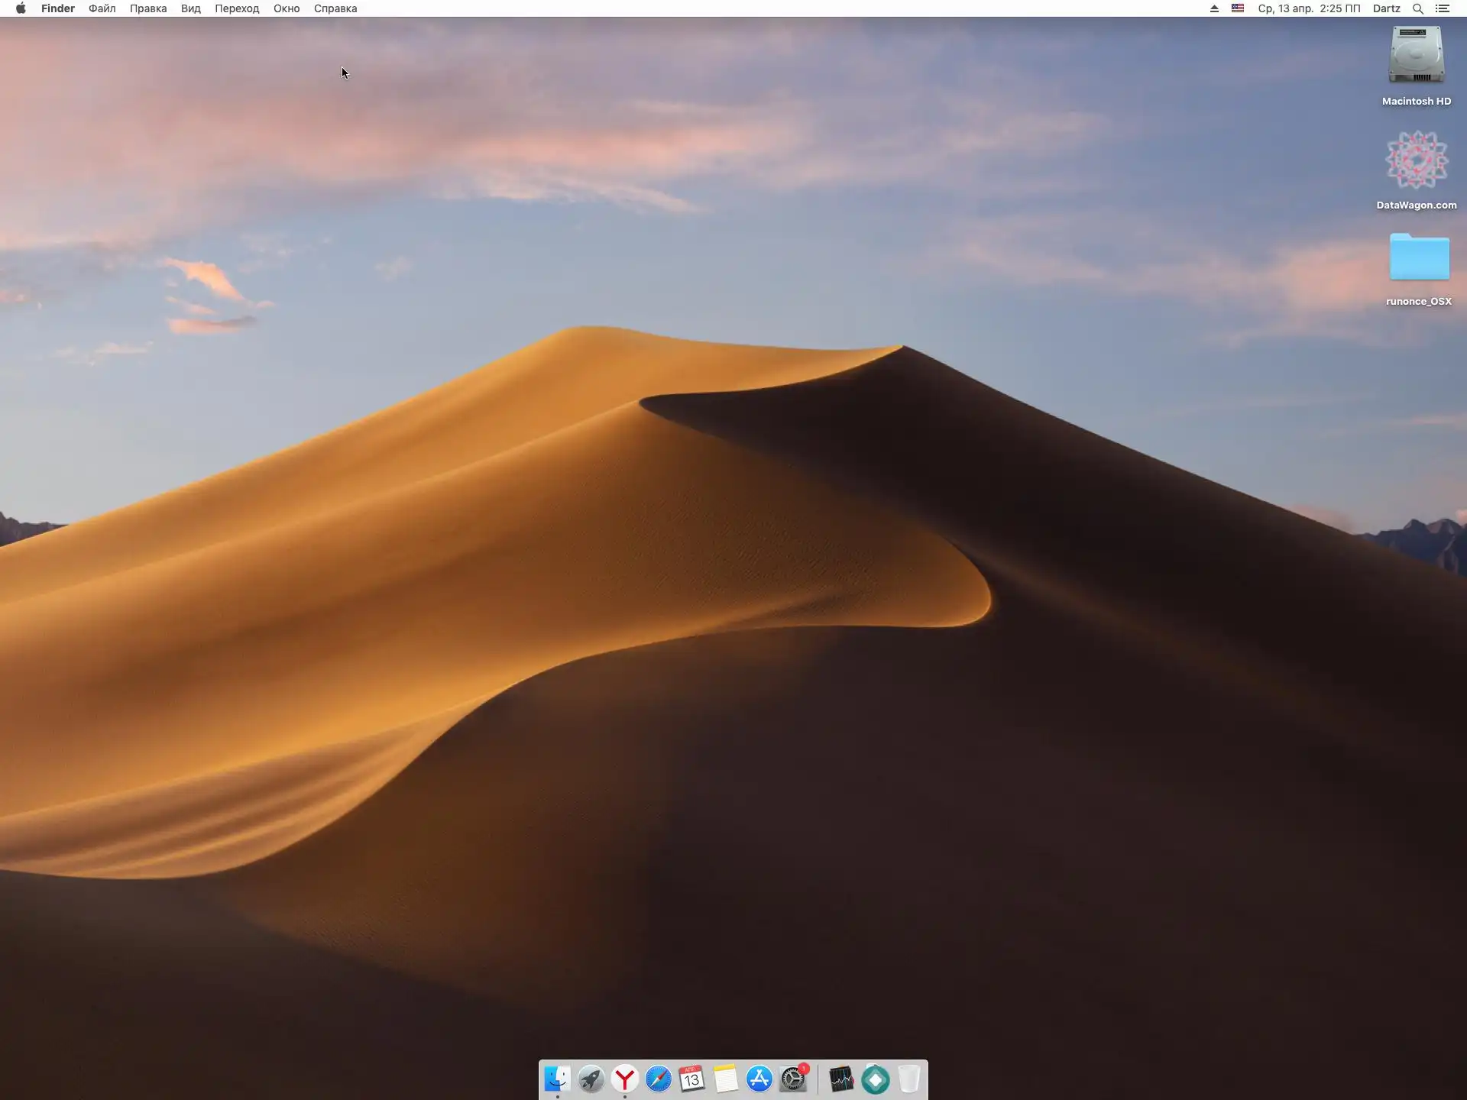Open System Preferences with update badge

pyautogui.click(x=793, y=1079)
